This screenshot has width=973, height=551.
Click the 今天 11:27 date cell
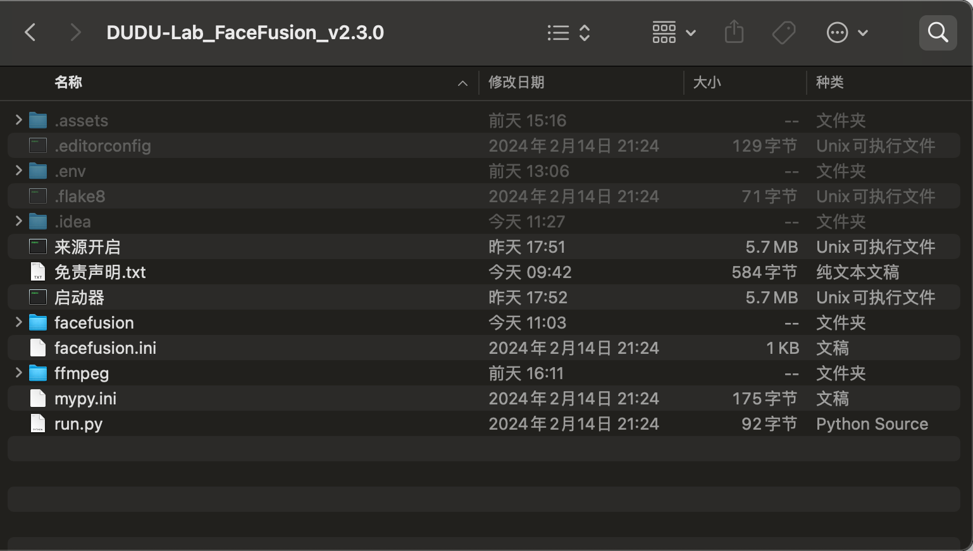[526, 222]
